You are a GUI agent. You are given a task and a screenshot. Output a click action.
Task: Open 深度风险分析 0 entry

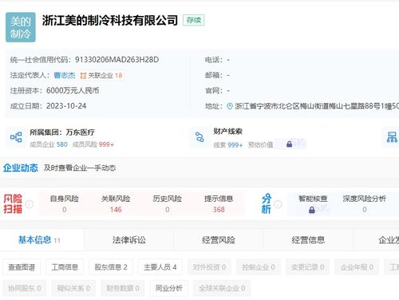(x=365, y=204)
